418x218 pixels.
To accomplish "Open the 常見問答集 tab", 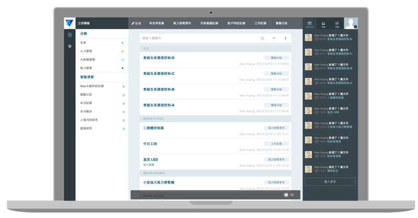I will [x=156, y=23].
